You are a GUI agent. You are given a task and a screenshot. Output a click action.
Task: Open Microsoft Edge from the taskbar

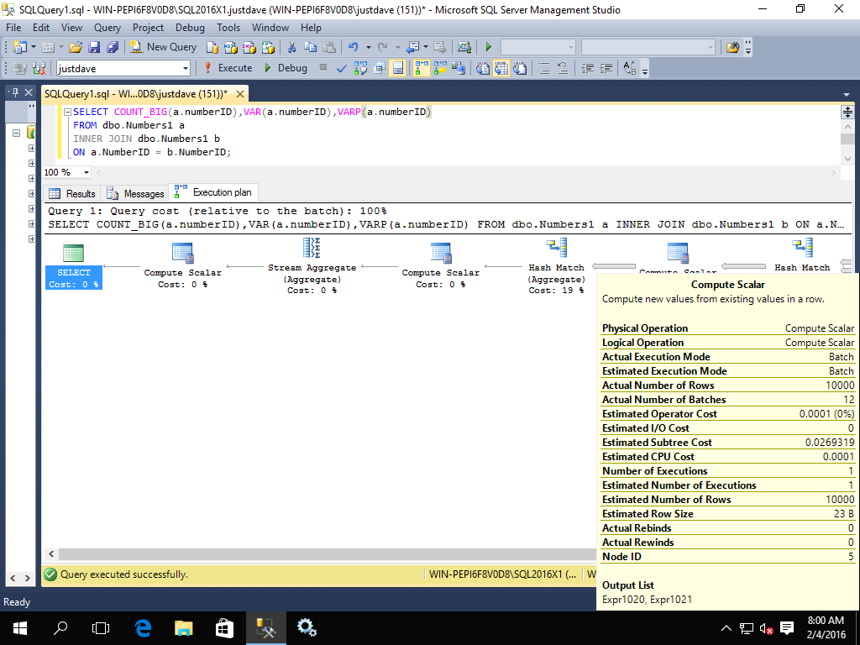pyautogui.click(x=143, y=627)
